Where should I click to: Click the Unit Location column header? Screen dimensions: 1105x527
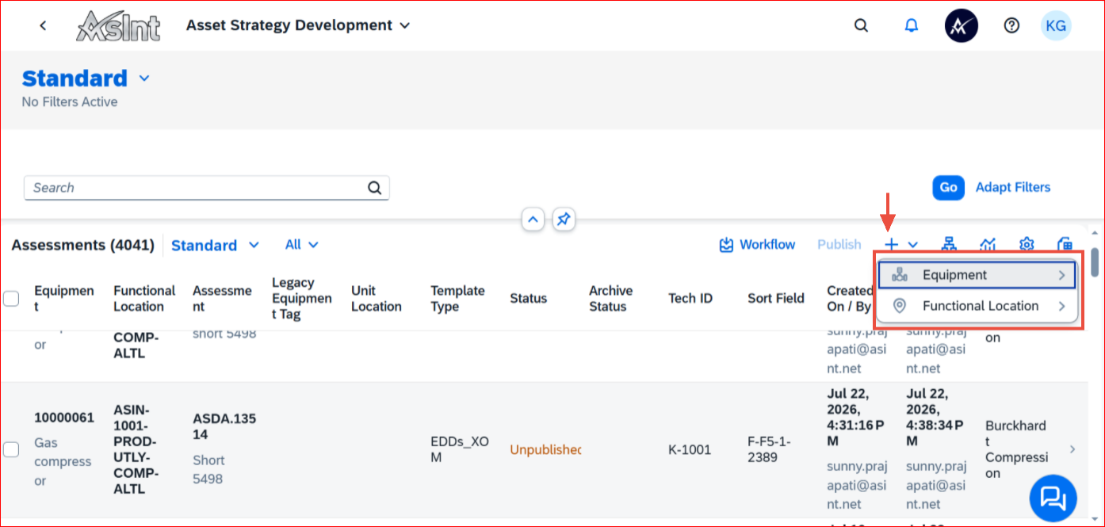coord(377,299)
